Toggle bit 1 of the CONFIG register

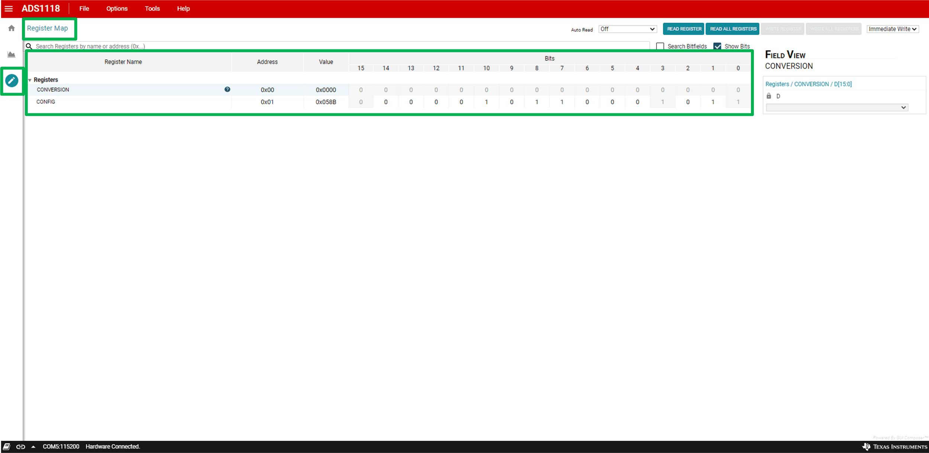tap(713, 102)
